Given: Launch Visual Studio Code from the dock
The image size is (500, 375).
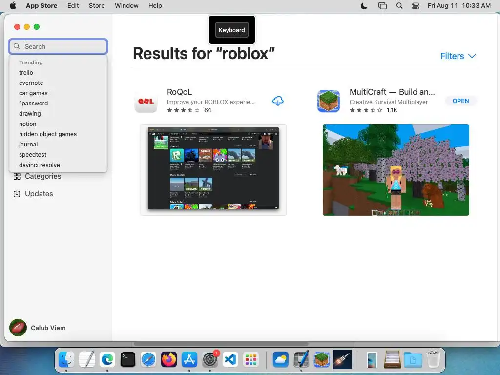Looking at the screenshot, I should [230, 360].
